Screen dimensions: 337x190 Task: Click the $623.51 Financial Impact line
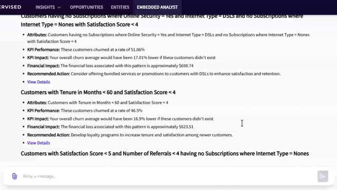coord(110,127)
